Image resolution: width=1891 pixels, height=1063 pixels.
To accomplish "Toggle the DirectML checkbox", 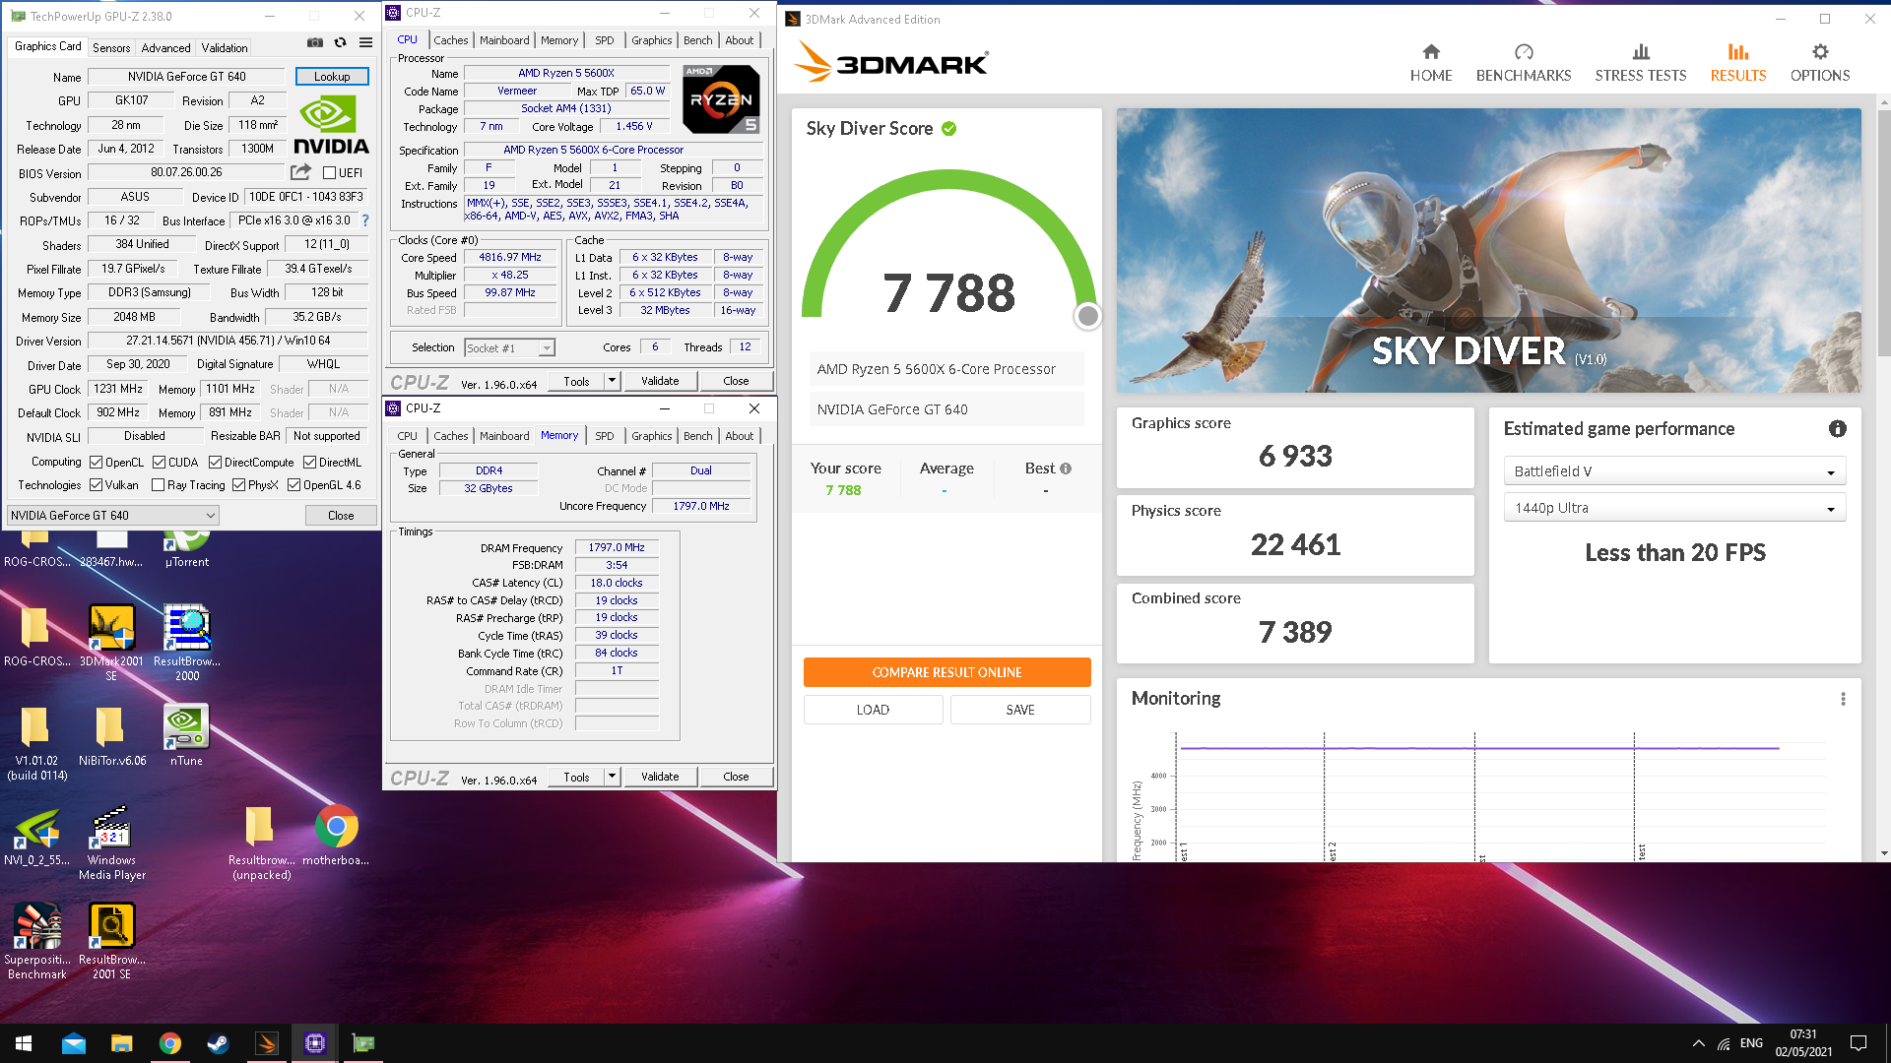I will pyautogui.click(x=310, y=463).
